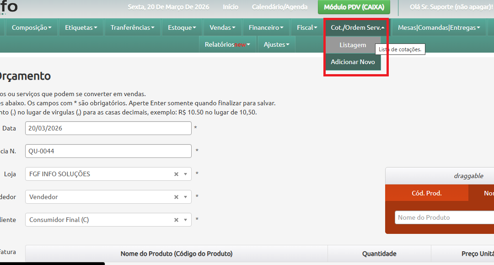
Task: Open the Cliente dropdown arrow
Action: pyautogui.click(x=186, y=220)
